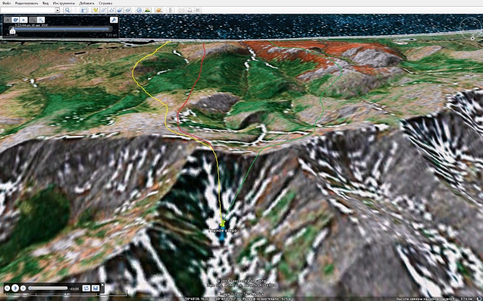Open the Файл menu

(x=6, y=3)
